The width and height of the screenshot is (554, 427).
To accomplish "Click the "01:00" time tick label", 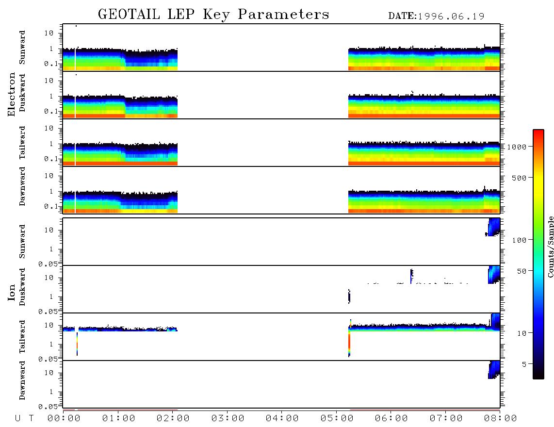I will pos(118,419).
